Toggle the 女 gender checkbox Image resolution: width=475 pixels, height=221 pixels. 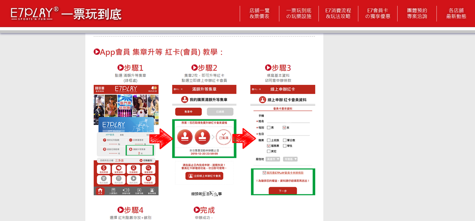pos(284,128)
